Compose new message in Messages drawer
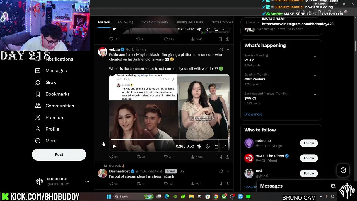 [x=333, y=186]
